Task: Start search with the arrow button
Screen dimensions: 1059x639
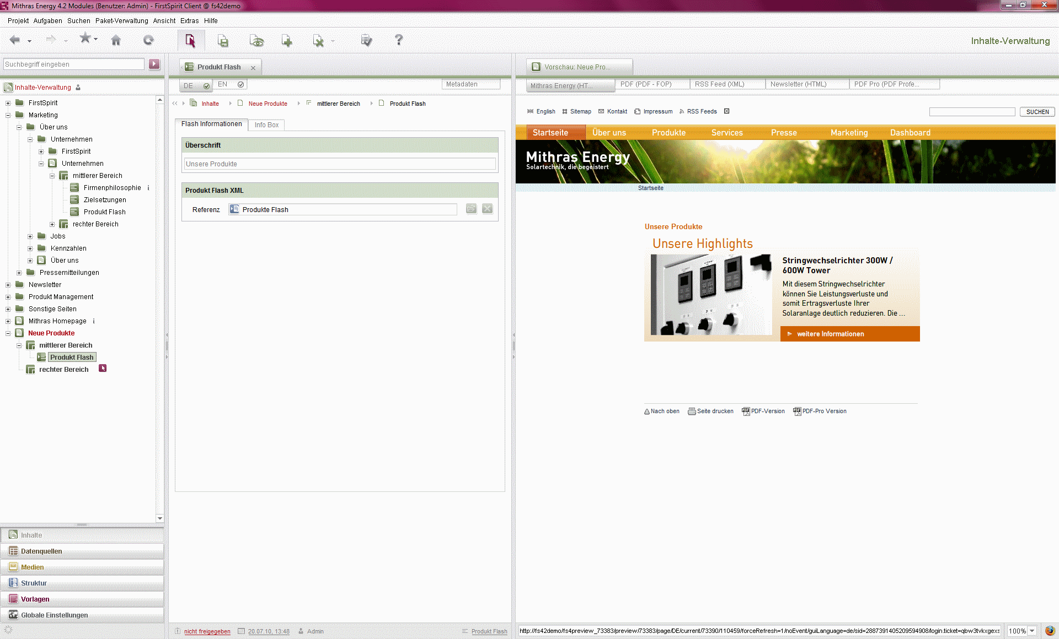Action: click(154, 64)
